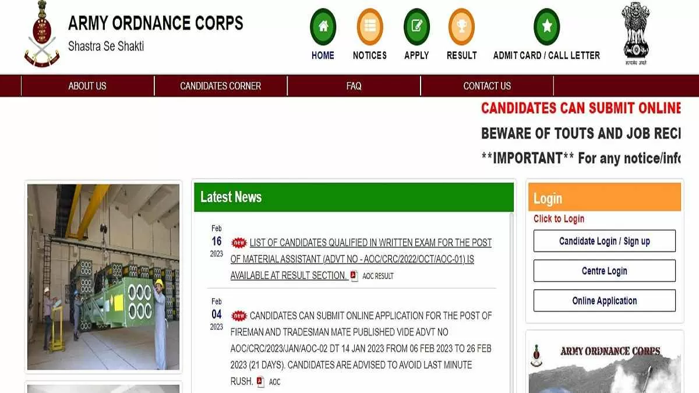Open the PDF icon for Fireman advertisement

coord(260,382)
